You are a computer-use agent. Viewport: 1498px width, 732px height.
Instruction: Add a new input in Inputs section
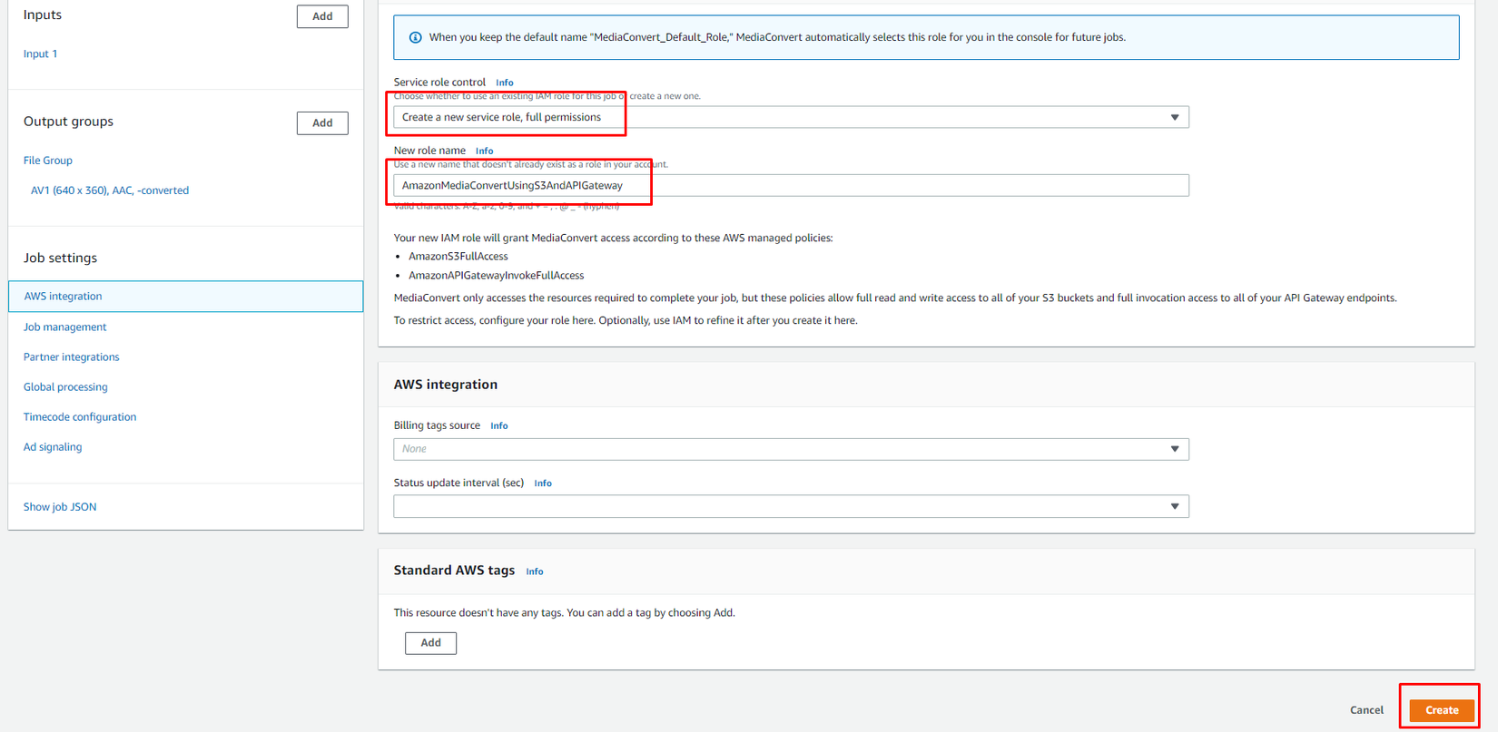(321, 16)
